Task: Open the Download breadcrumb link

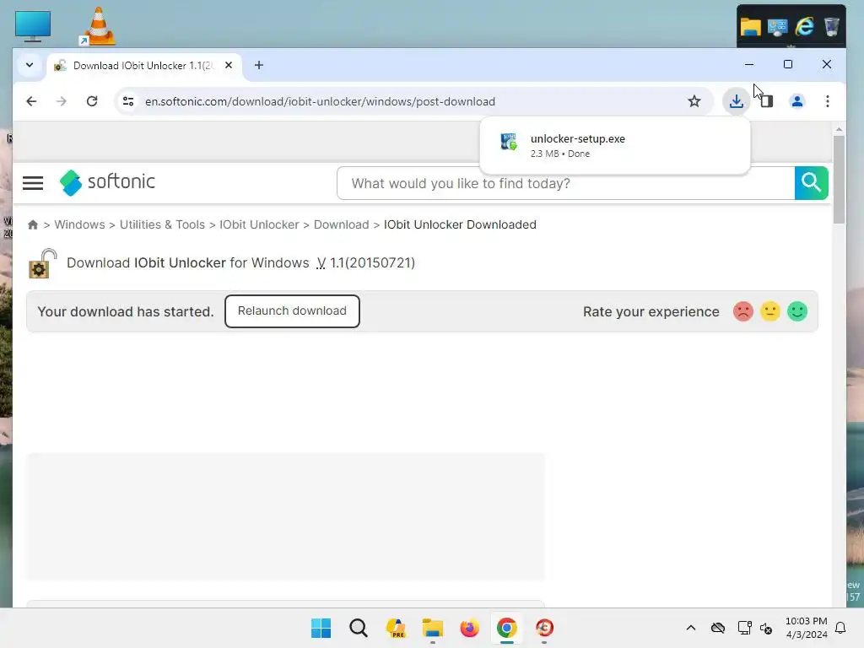Action: [x=341, y=224]
